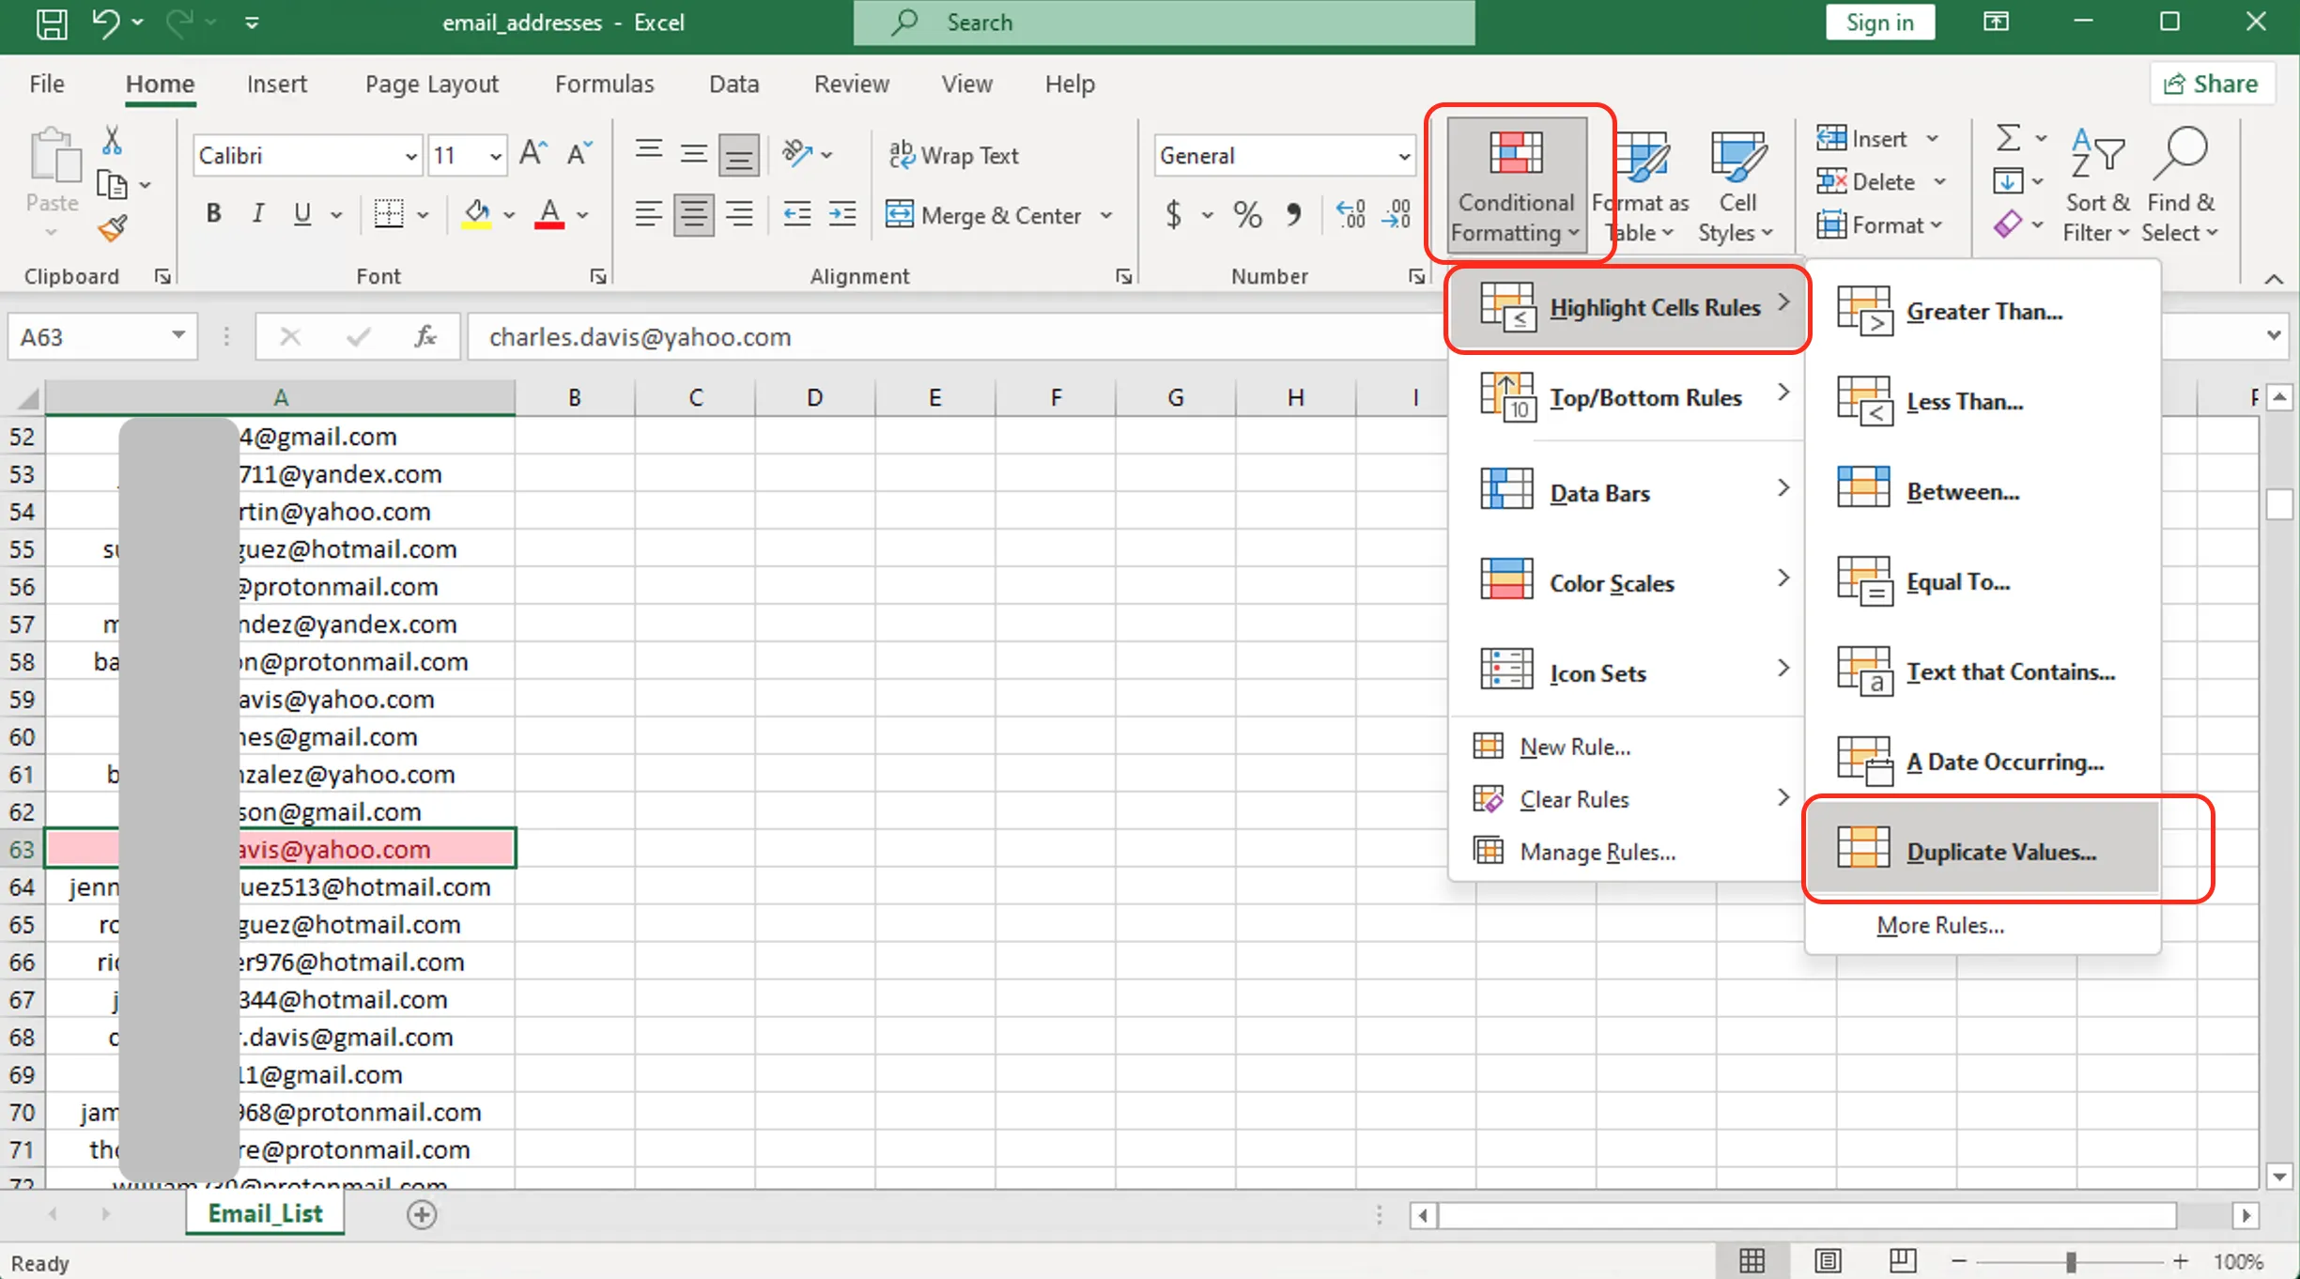Click Merge & Center
Image resolution: width=2300 pixels, height=1279 pixels.
click(x=985, y=214)
